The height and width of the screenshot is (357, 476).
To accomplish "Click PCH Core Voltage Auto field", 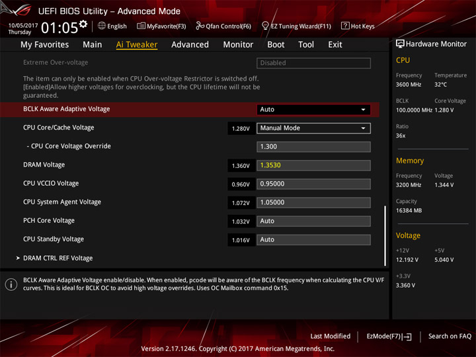I will click(x=313, y=221).
